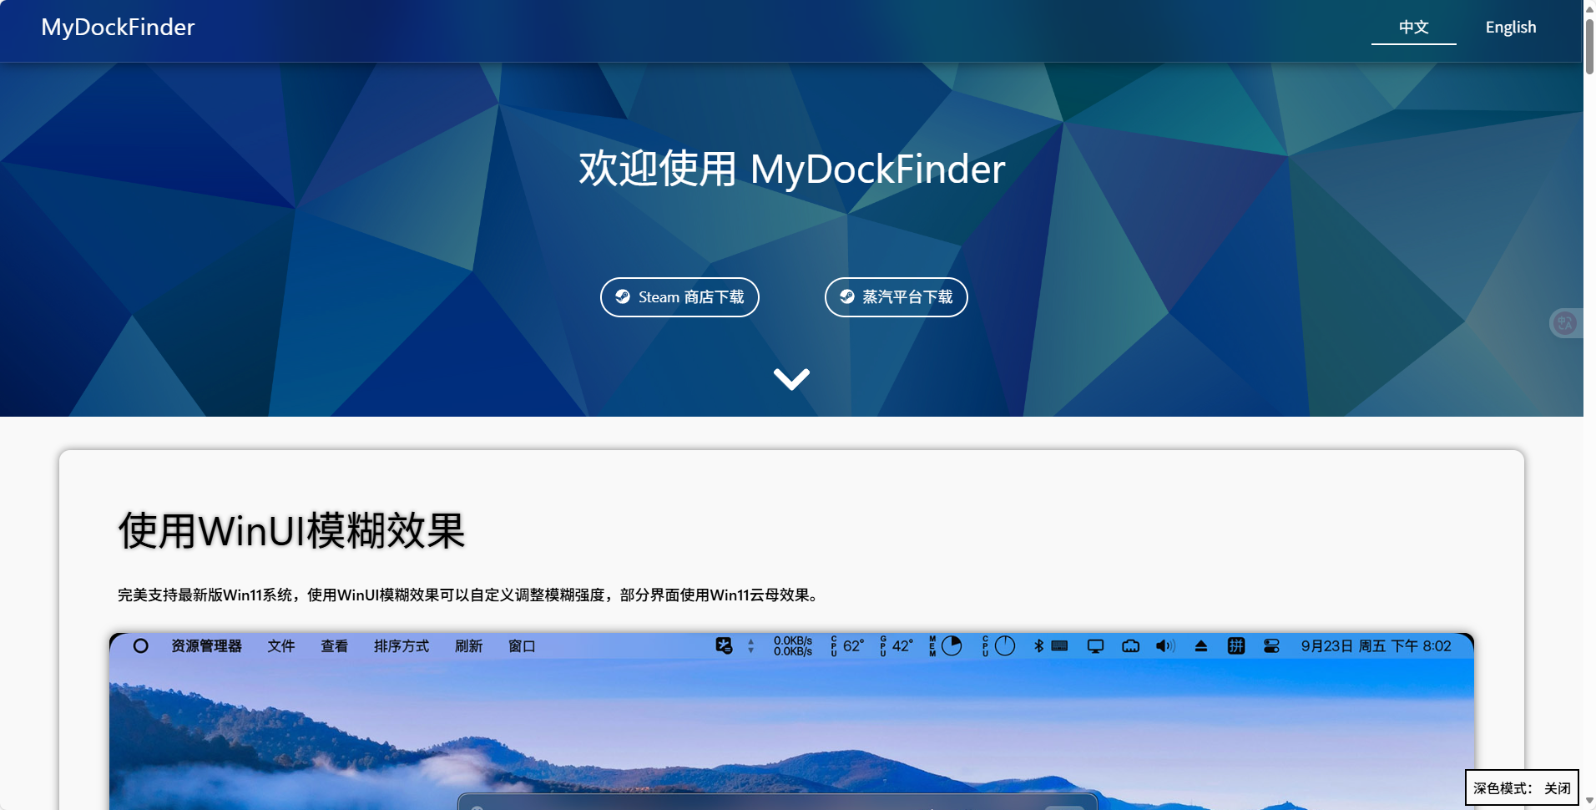Open 资源管理器 menu in screenshot
The image size is (1596, 810).
click(206, 646)
